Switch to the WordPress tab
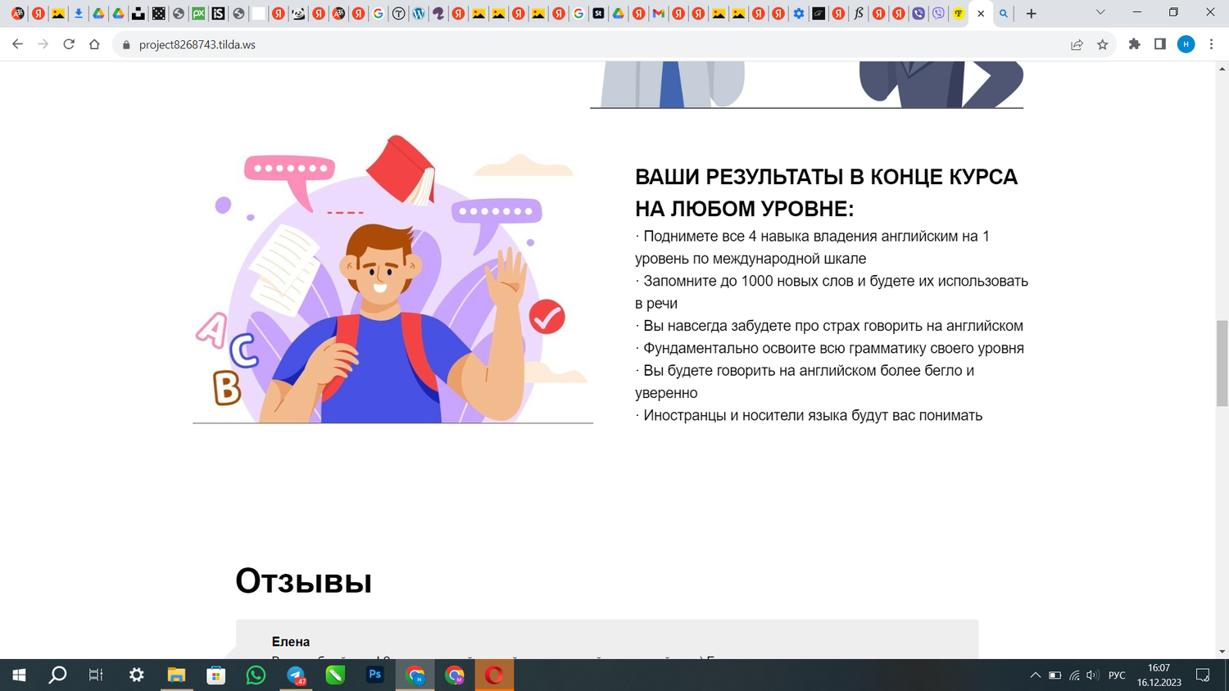This screenshot has height=691, width=1229. [419, 13]
